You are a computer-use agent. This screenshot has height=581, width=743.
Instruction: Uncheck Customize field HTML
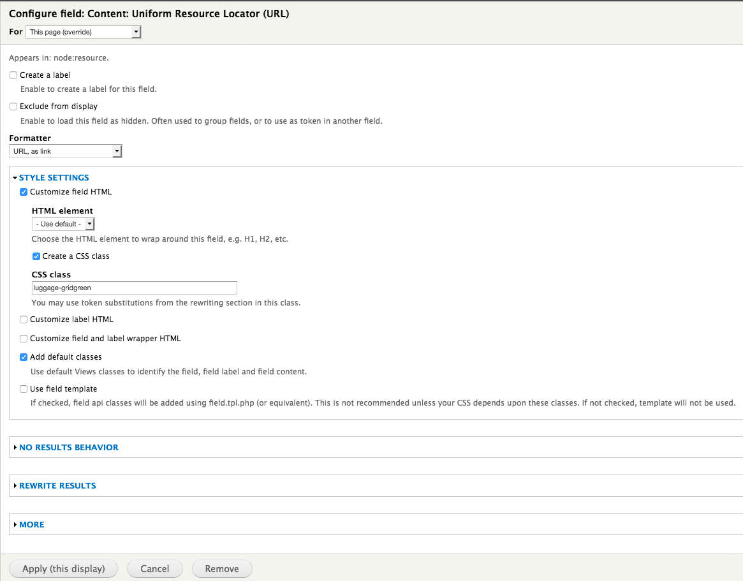point(23,192)
